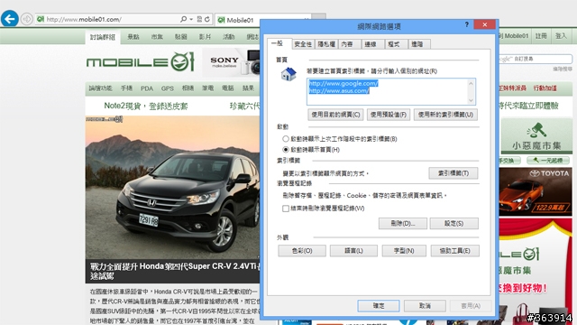This screenshot has height=325, width=577.
Task: Open the 景點 site nav item
Action: click(133, 36)
